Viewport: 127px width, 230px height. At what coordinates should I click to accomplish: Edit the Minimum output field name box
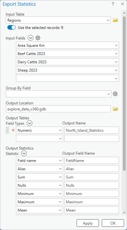pyautogui.click(x=92, y=194)
